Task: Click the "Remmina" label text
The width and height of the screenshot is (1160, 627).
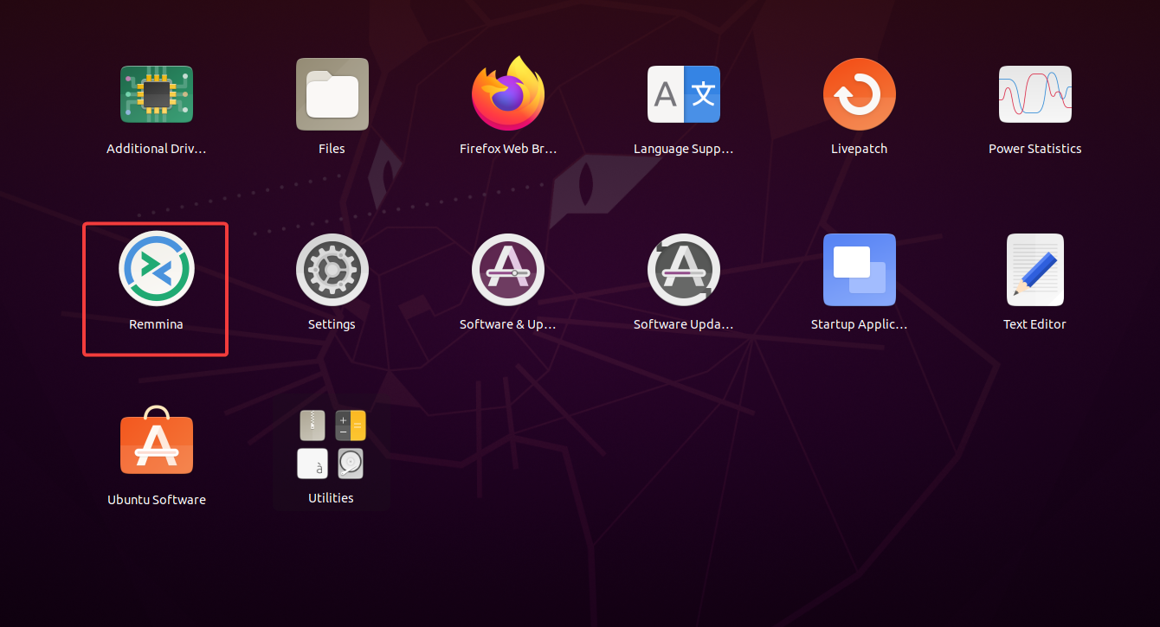Action: [x=157, y=324]
